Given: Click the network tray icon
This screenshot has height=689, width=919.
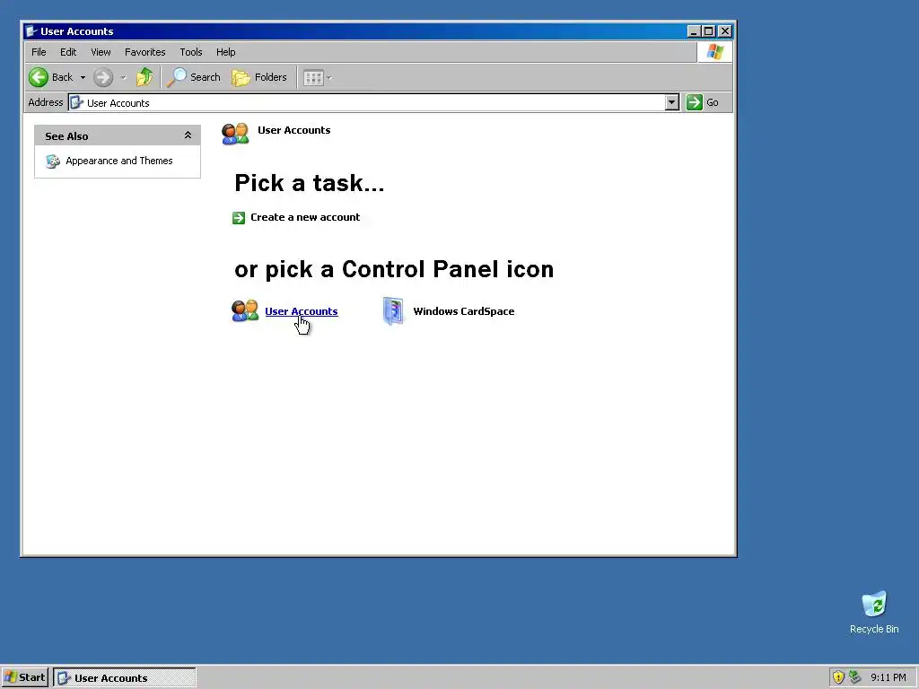Looking at the screenshot, I should click(855, 677).
